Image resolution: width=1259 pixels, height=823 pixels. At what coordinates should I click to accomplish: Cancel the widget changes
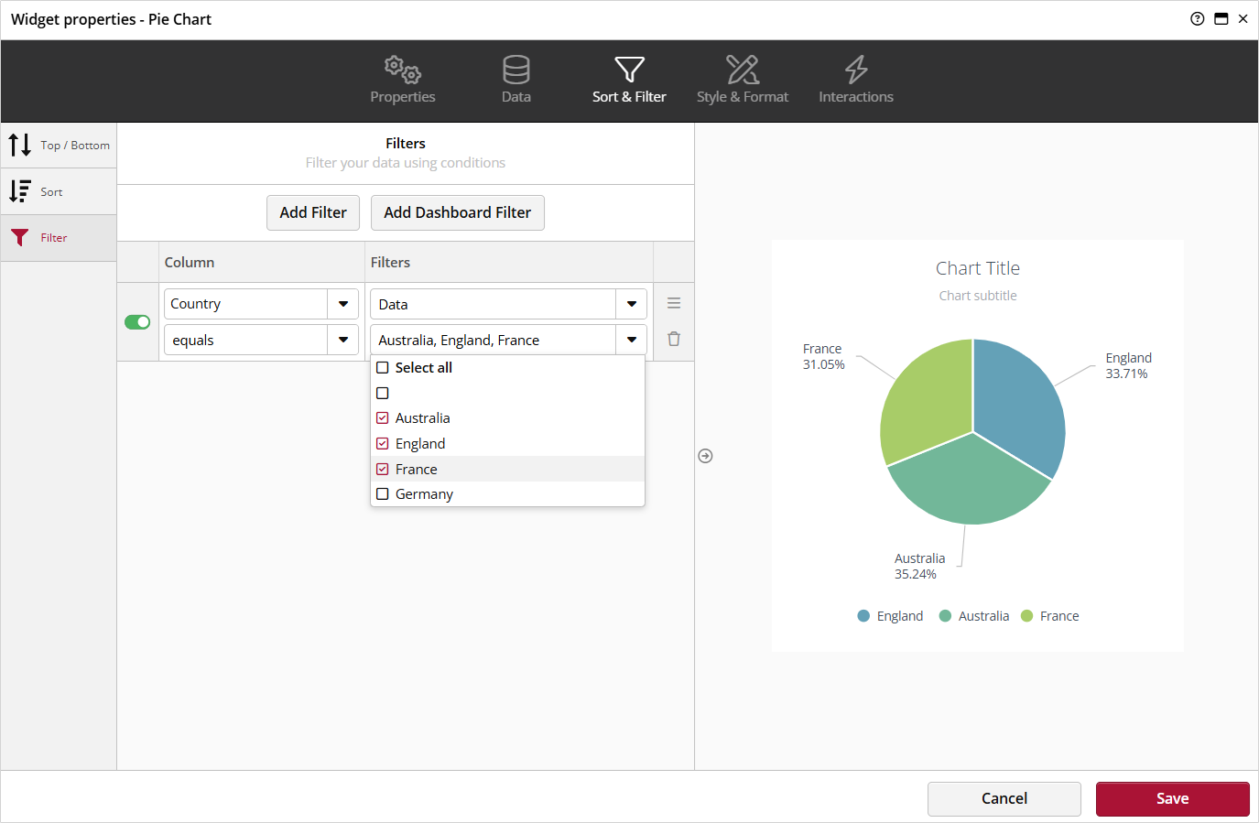(x=1004, y=798)
